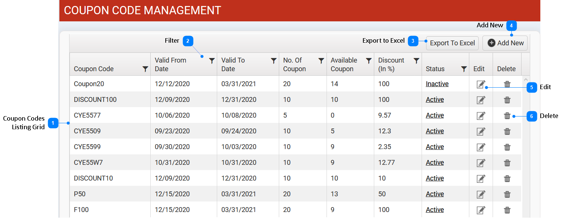Image resolution: width=561 pixels, height=224 pixels.
Task: Click the 12.77 discount value
Action: pyautogui.click(x=387, y=163)
